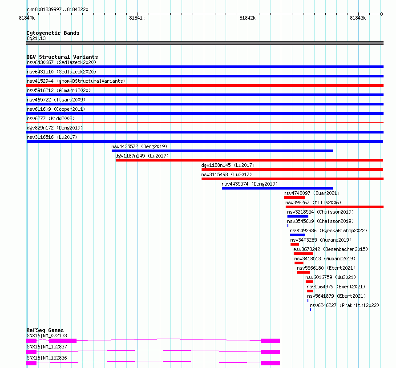The image size is (396, 368).
Task: Open nsv5564979 (Ebert2021) variant label
Action: [x=336, y=287]
